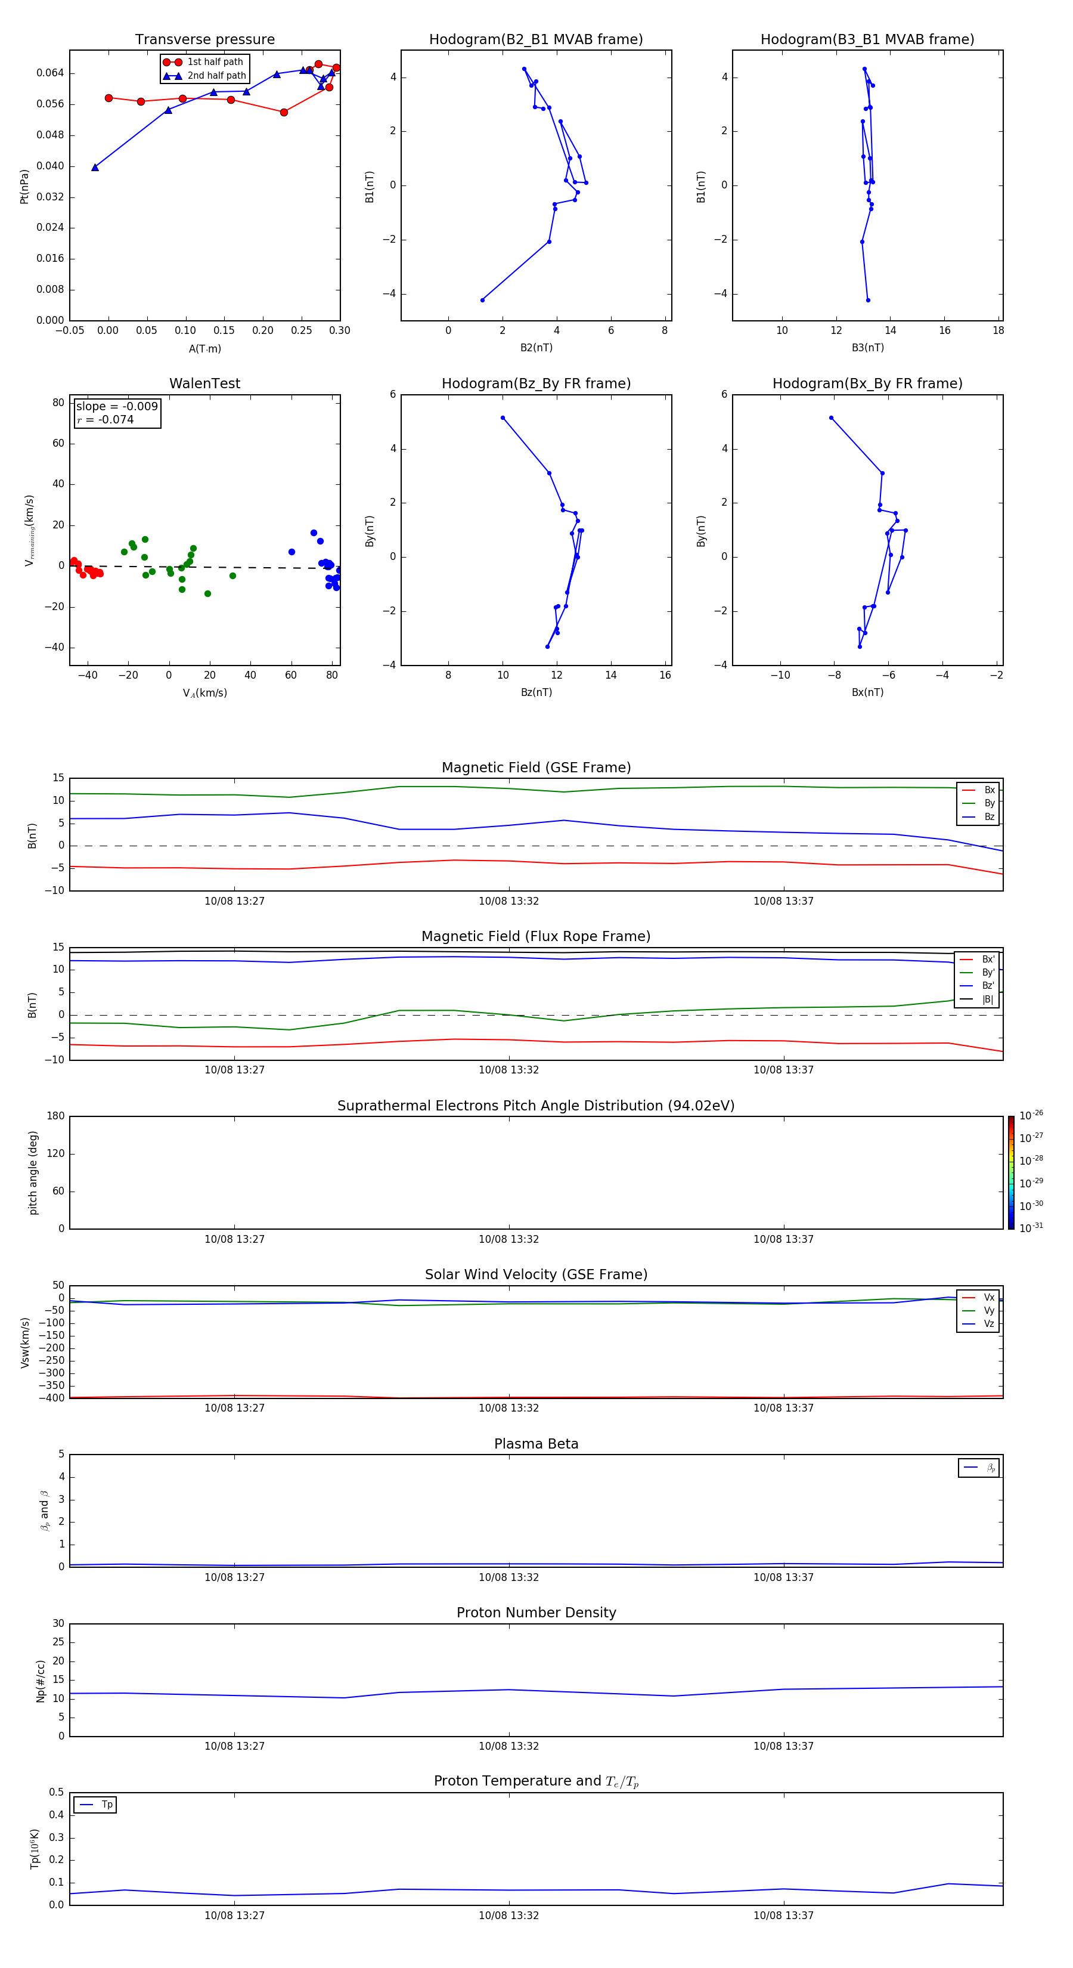Click the 'Suprathermal Electrons Pitch Angle Distribution' title
Viewport: 1073px width, 1968px height.
coord(536,1106)
